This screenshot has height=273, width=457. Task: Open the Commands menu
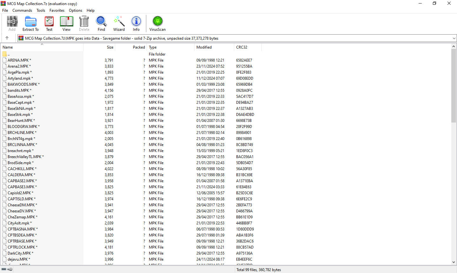point(22,10)
